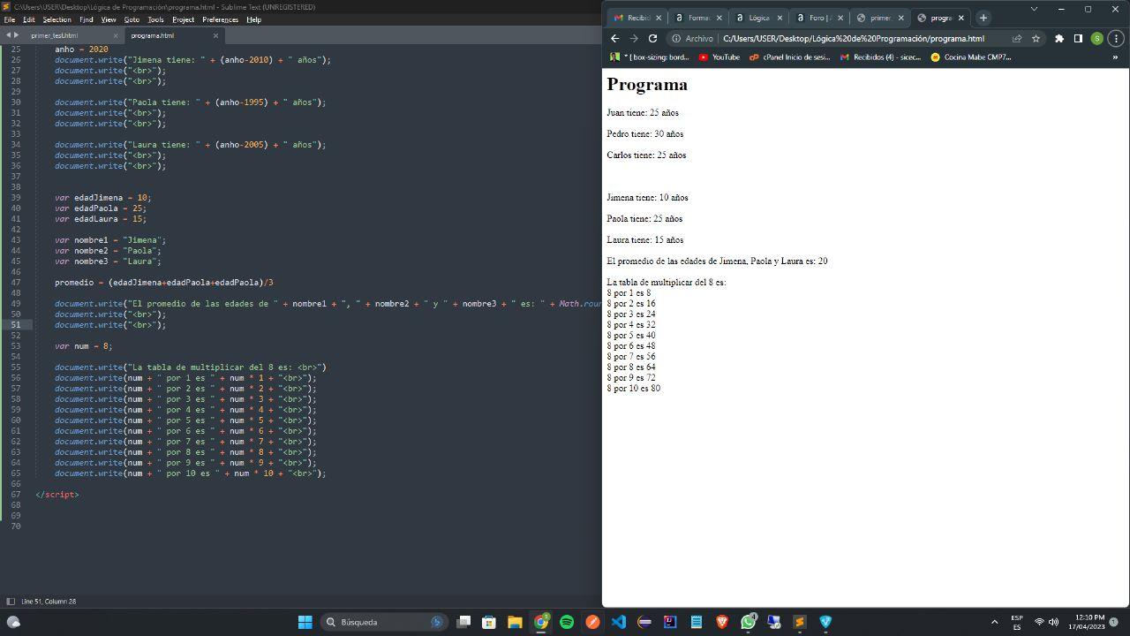Open the Goto menu in Sublime Text
Viewport: 1130px width, 636px height.
pyautogui.click(x=132, y=19)
